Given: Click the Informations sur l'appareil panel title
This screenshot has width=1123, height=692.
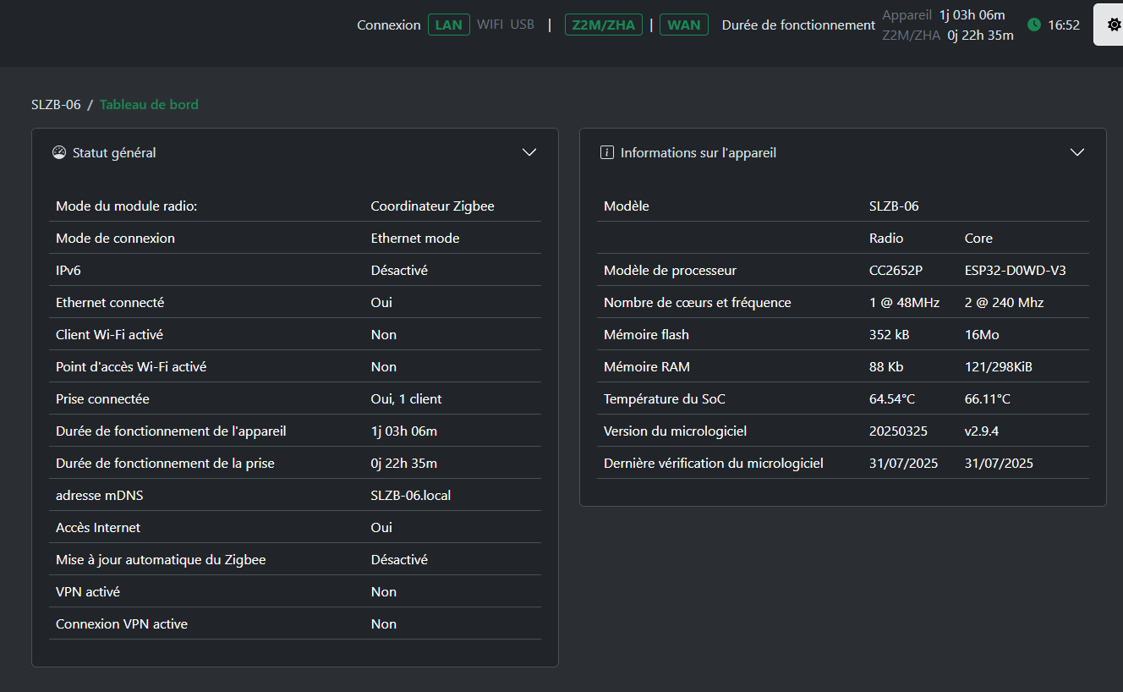Looking at the screenshot, I should tap(698, 153).
